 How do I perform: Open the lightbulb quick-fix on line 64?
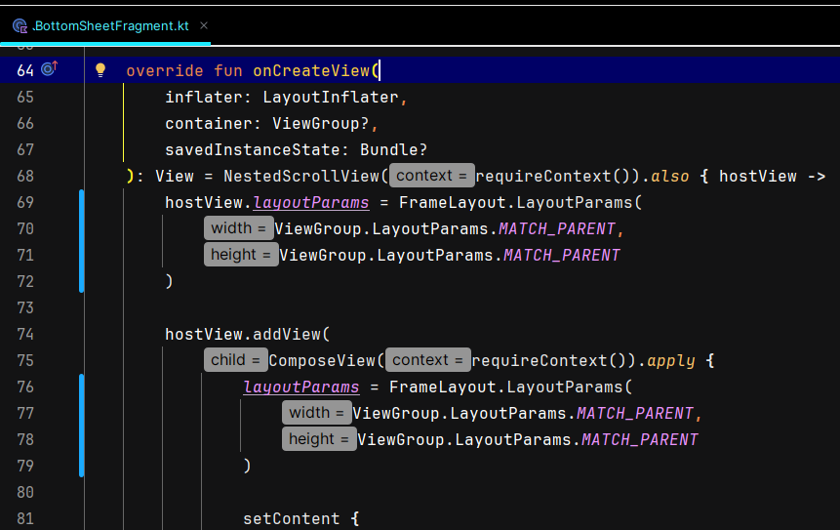tap(100, 70)
